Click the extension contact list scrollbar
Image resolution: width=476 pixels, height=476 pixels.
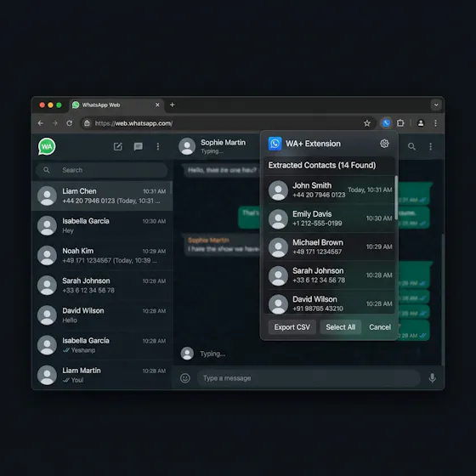(396, 199)
